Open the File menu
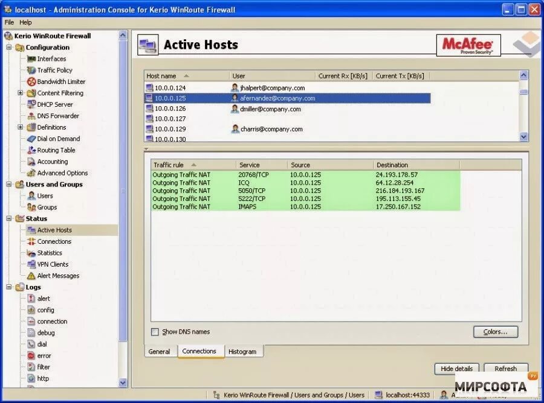Image resolution: width=544 pixels, height=403 pixels. pos(9,22)
